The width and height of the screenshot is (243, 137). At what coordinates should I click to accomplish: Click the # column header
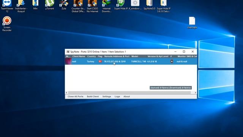coord(171,56)
